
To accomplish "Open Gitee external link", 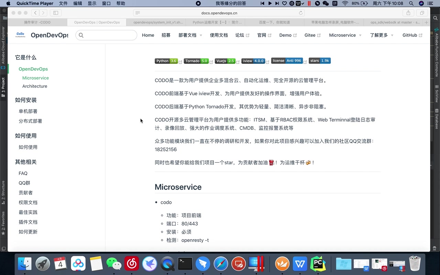I will [x=312, y=35].
